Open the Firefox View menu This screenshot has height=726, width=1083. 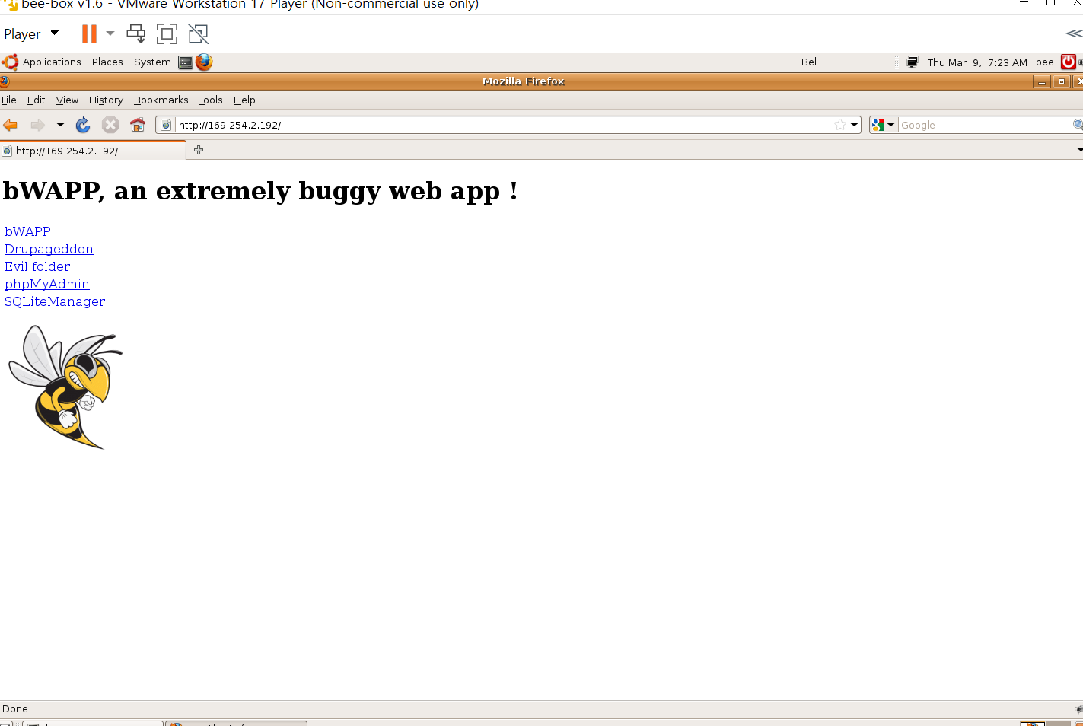pos(67,100)
